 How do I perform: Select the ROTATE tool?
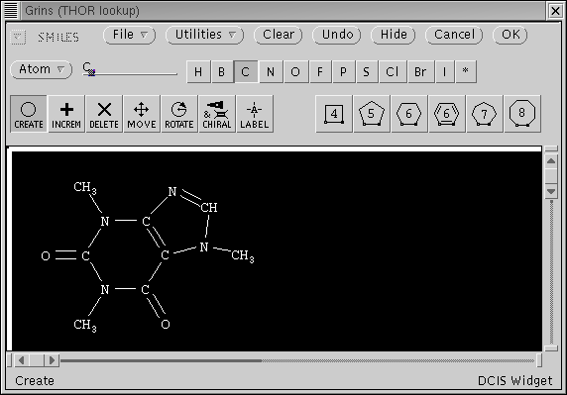[179, 114]
